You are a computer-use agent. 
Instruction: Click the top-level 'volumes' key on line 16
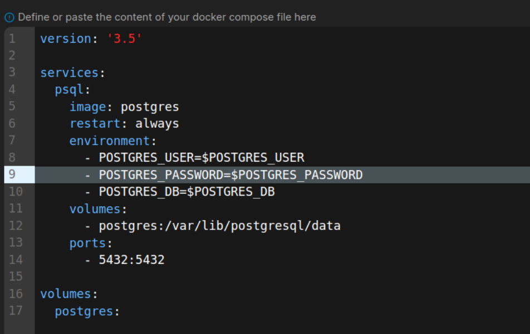[65, 293]
